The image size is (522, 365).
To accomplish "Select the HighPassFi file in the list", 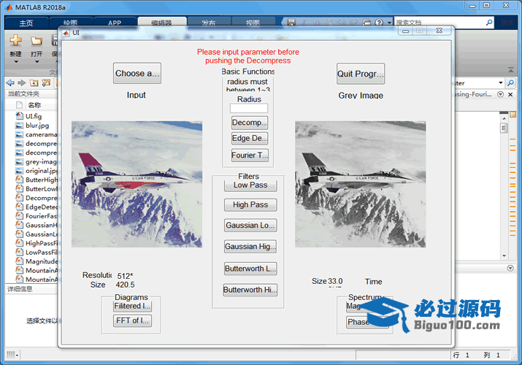I will click(37, 243).
